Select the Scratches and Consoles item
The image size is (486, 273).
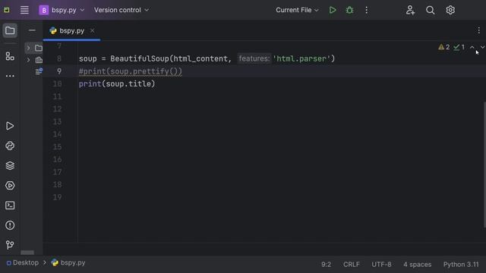[x=39, y=71]
